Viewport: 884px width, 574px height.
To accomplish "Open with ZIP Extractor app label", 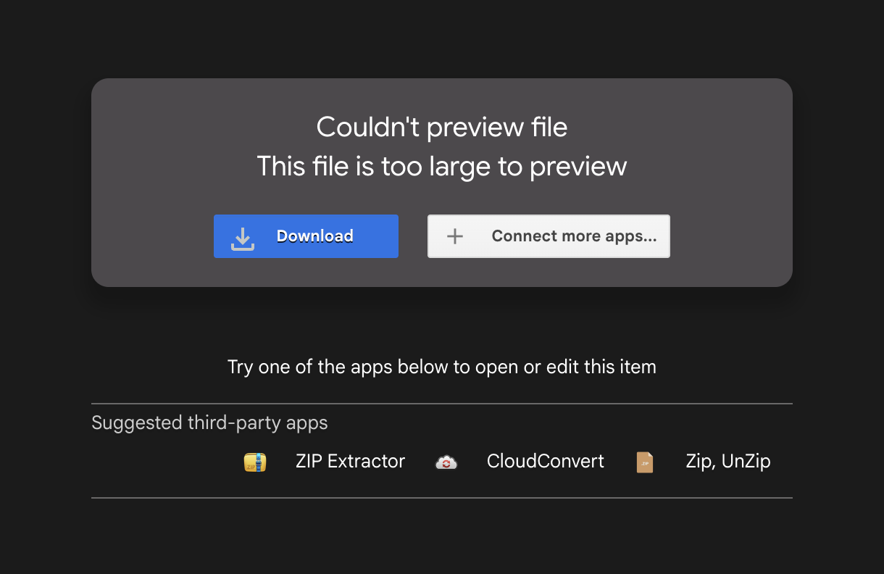I will point(350,462).
